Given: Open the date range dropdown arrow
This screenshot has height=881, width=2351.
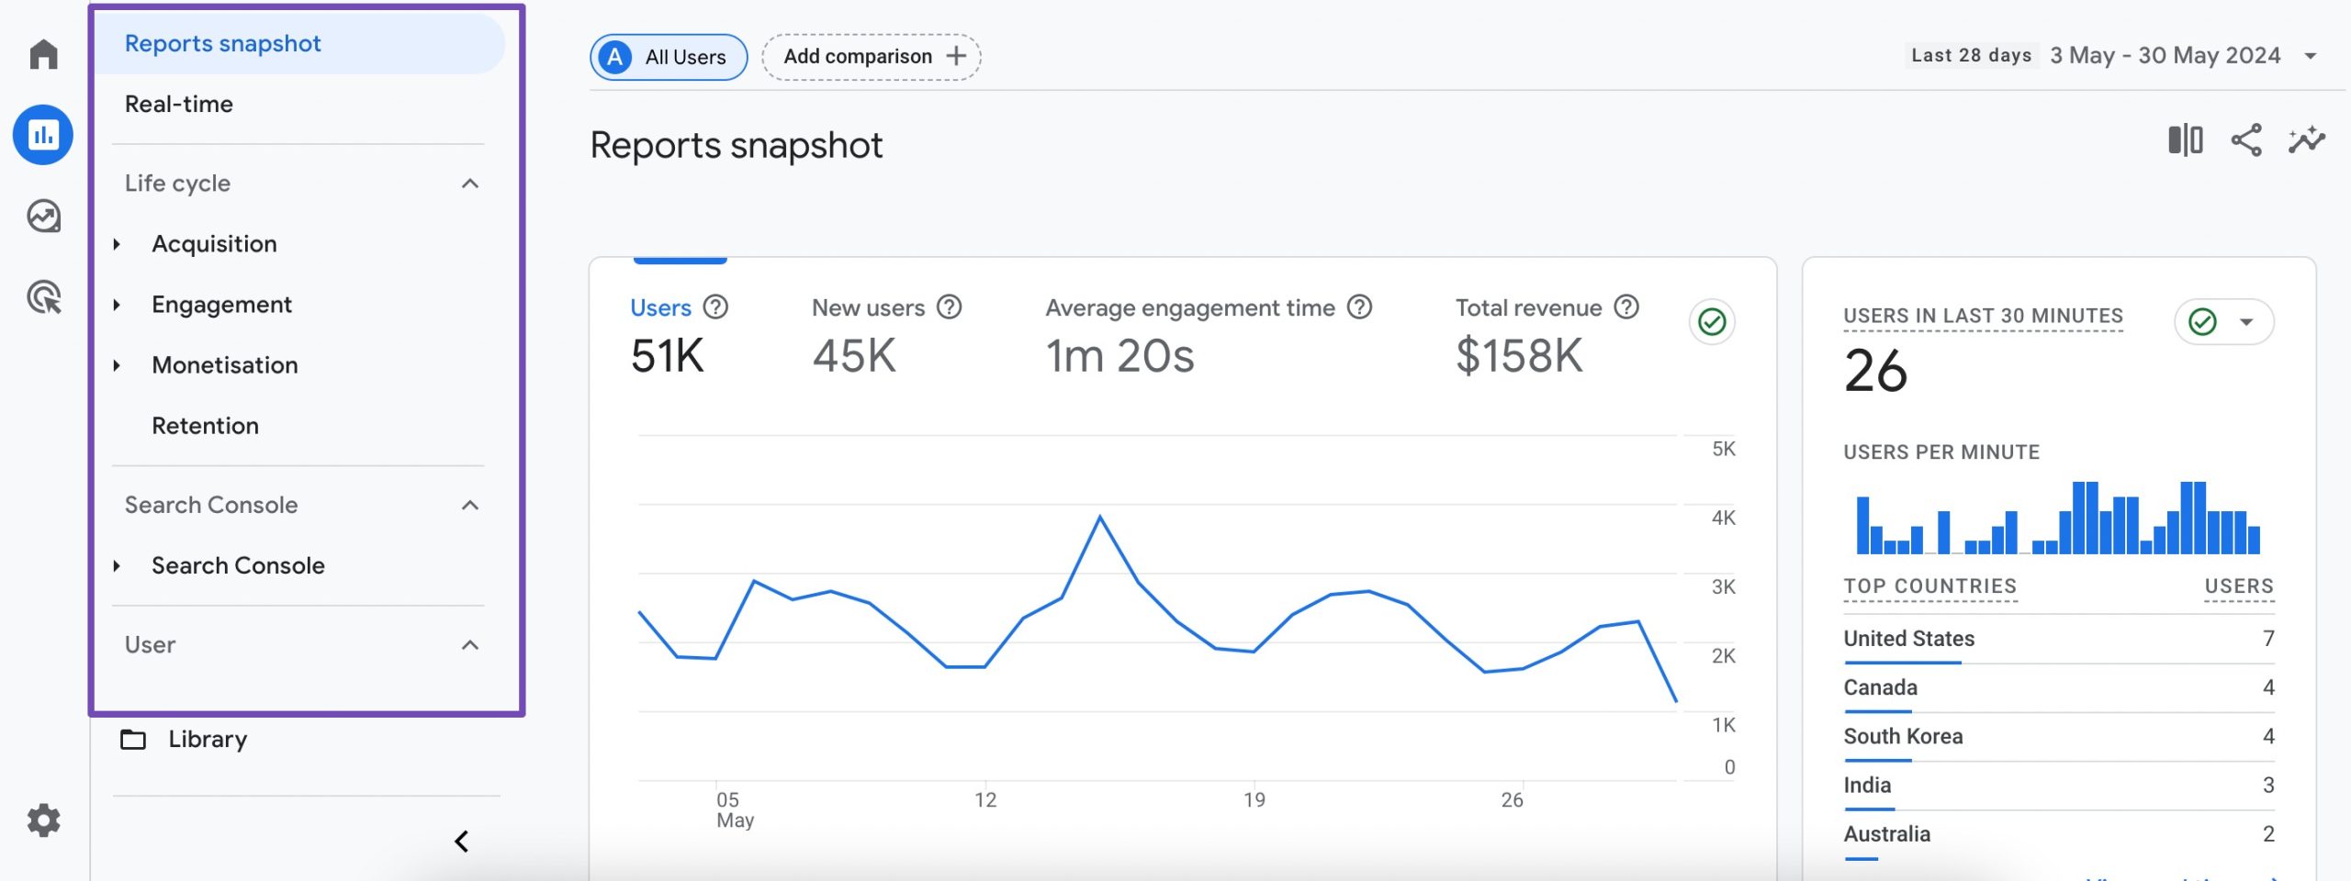Looking at the screenshot, I should 2311,56.
